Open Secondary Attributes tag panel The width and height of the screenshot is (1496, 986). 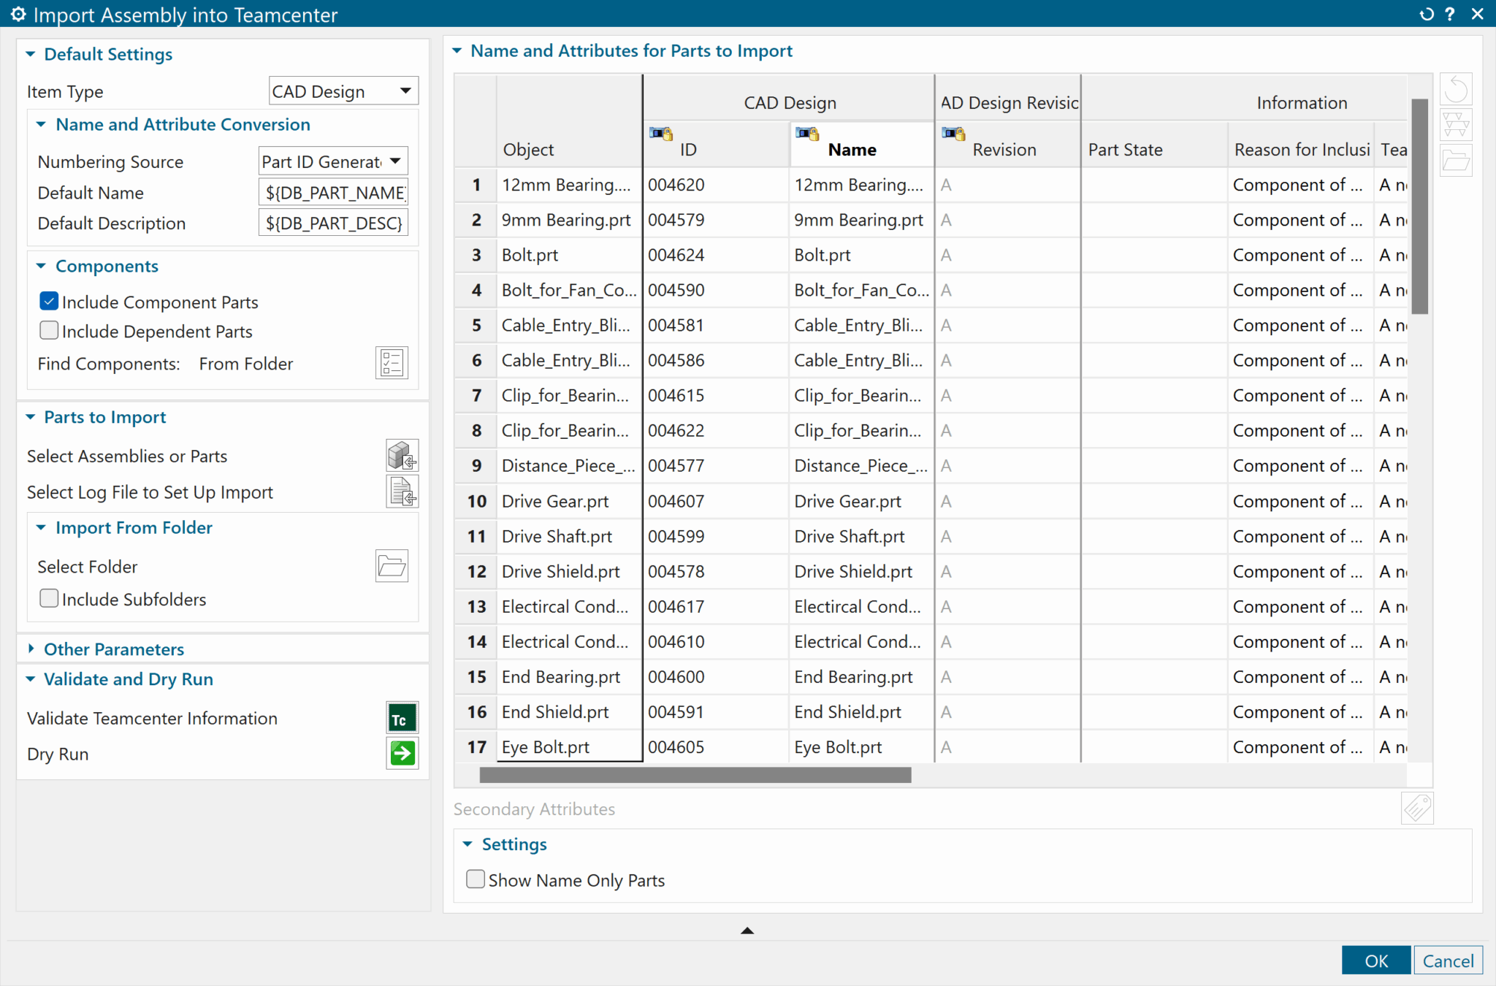[1417, 809]
